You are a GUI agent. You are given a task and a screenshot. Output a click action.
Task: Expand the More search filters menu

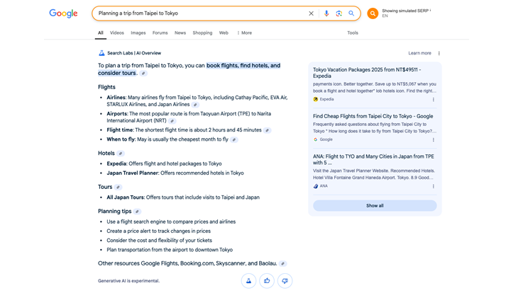[x=245, y=33]
